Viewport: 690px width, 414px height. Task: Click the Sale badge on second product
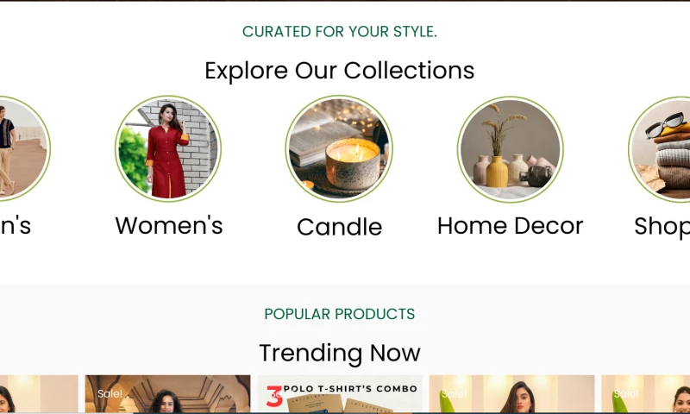[x=110, y=393]
